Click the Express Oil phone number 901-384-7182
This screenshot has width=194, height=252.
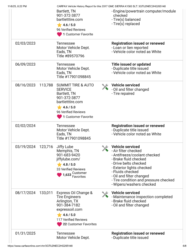[x=68, y=205]
